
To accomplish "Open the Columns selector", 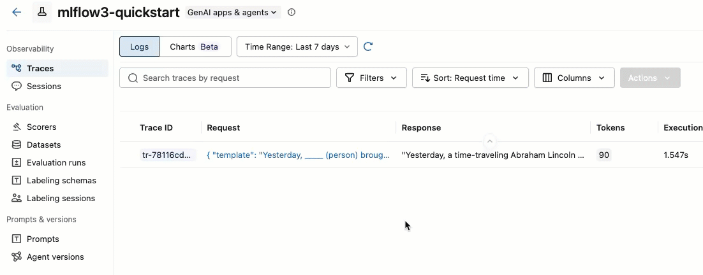I will 573,78.
